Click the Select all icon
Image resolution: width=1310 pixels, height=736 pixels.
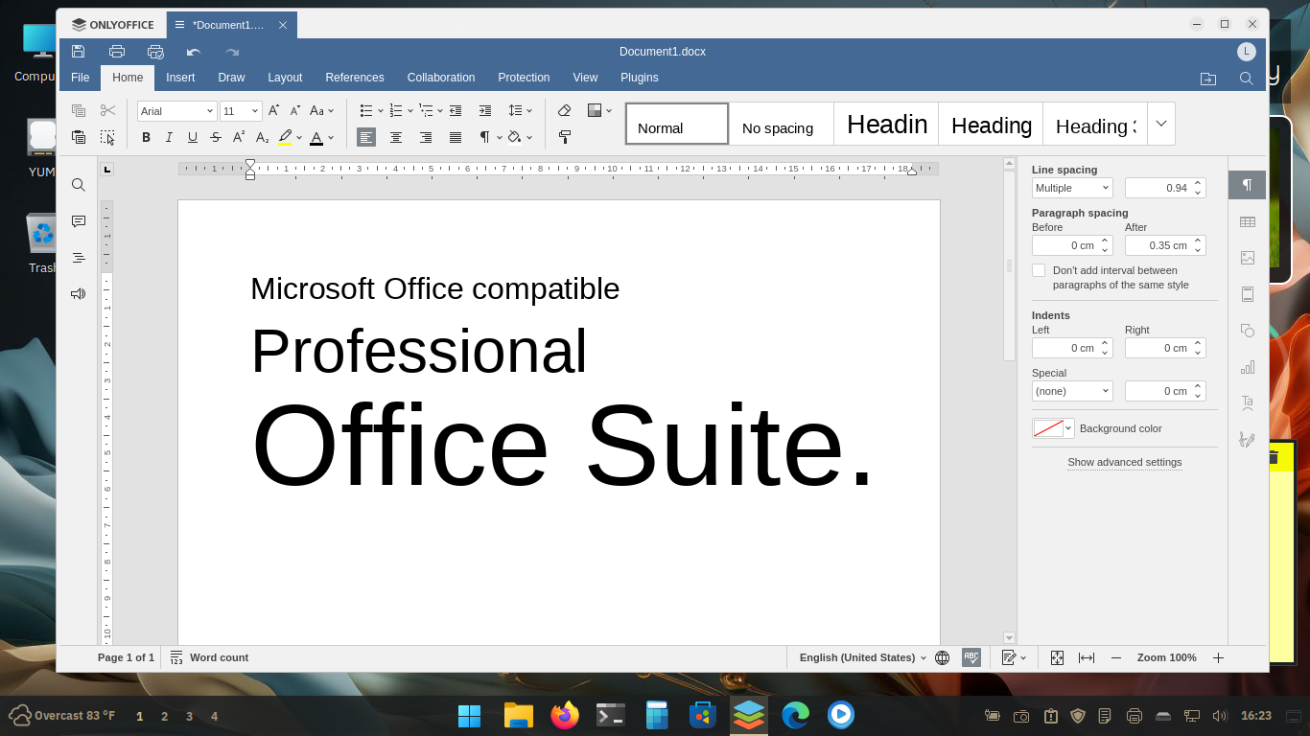pos(107,137)
